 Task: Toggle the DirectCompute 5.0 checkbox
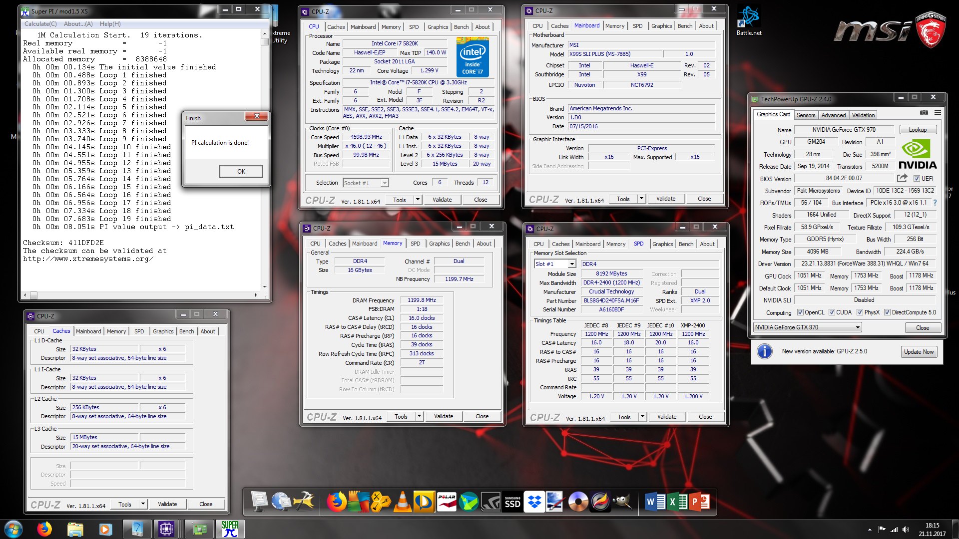pyautogui.click(x=887, y=312)
